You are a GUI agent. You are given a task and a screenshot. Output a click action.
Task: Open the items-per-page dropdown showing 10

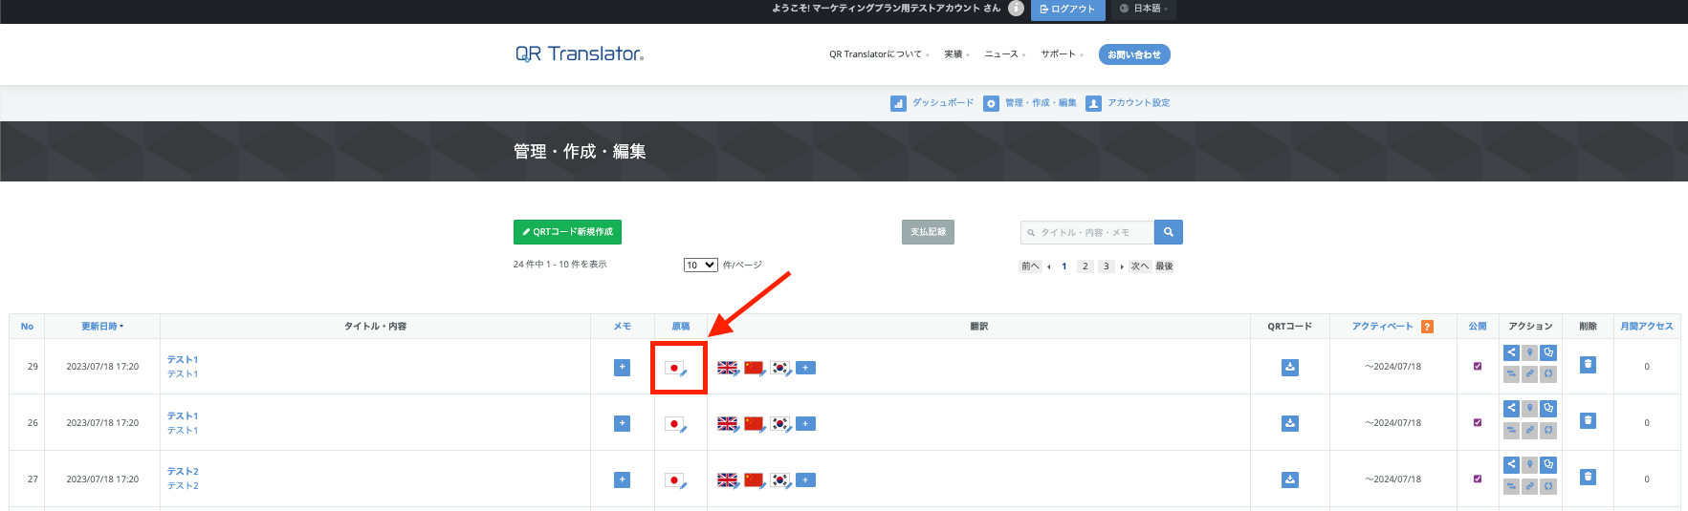point(701,266)
